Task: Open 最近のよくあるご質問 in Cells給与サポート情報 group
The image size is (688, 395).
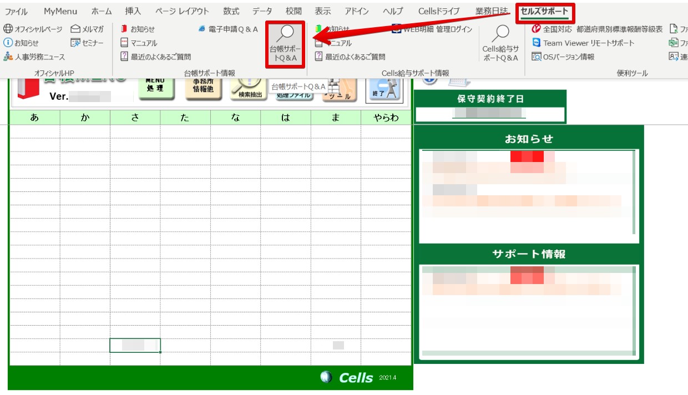Action: point(350,57)
